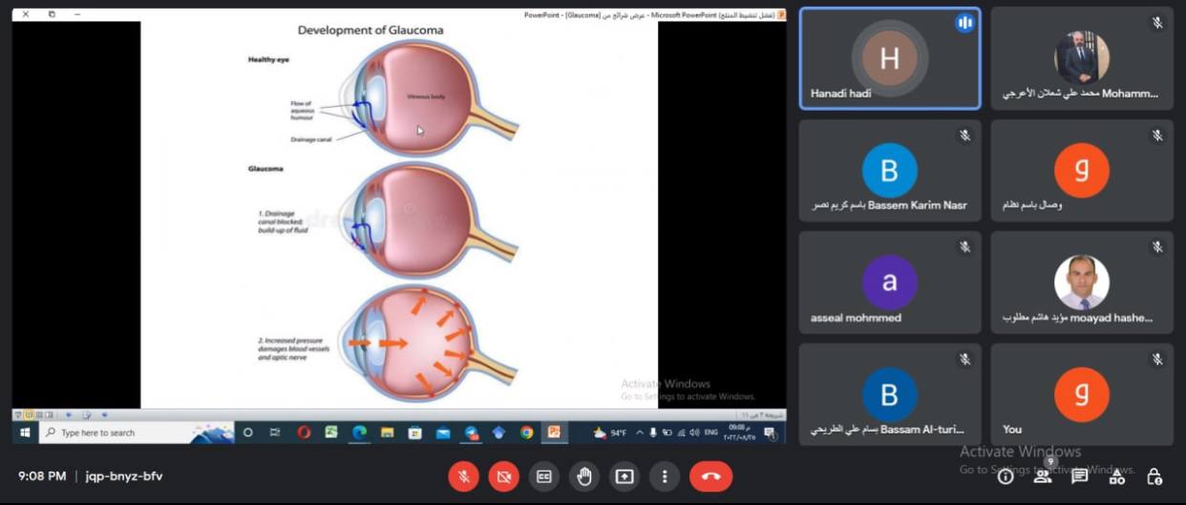
Task: Show the participants list panel
Action: (1042, 476)
